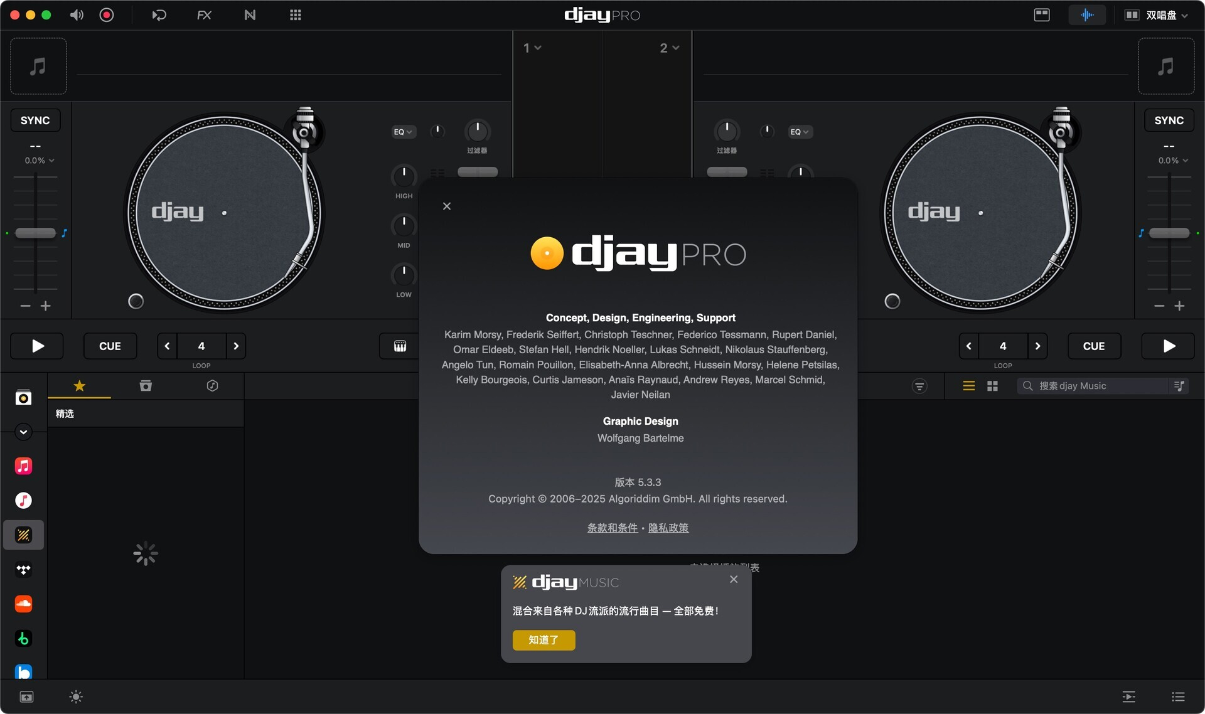The height and width of the screenshot is (714, 1205).
Task: Set CUE on the right deck
Action: tap(1094, 346)
